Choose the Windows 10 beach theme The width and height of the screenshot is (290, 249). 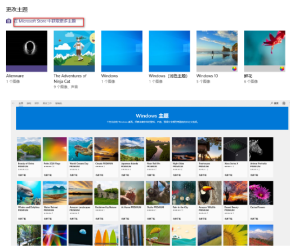point(217,51)
